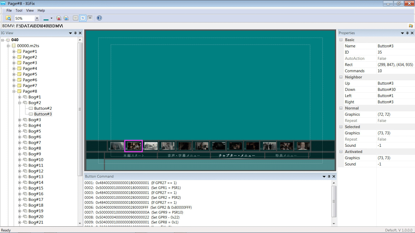Viewport: 415px width, 233px height.
Task: Toggle the Selected state (S) button
Action: (83, 18)
